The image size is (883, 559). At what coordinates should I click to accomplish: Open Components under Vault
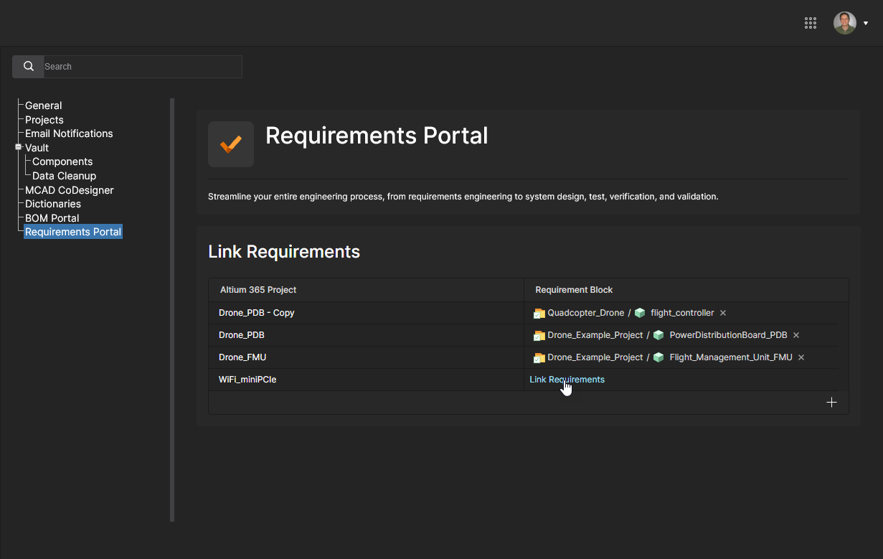coord(62,161)
